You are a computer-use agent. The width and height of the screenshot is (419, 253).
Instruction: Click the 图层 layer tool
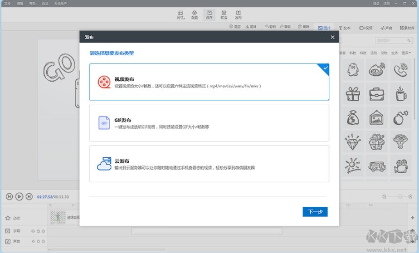235,26
